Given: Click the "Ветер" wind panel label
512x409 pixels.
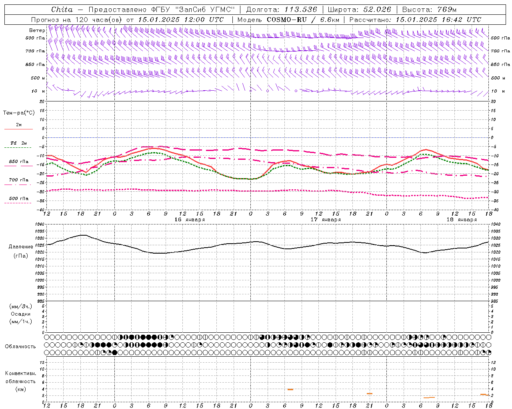Looking at the screenshot, I should [37, 30].
